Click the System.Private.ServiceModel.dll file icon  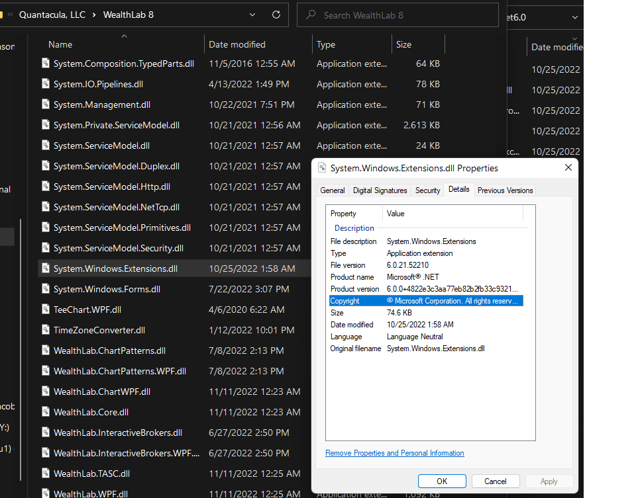pos(46,124)
